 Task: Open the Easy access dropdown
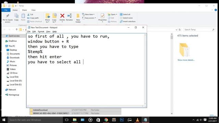(x=89, y=18)
